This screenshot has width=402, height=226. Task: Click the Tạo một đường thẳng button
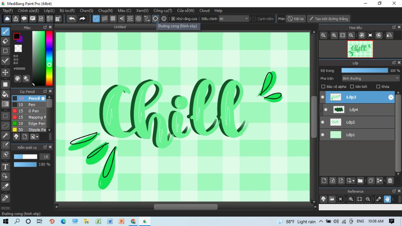328,18
